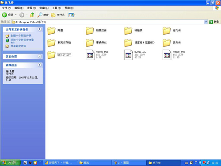
Task: Open the View menu
Action: (31, 8)
